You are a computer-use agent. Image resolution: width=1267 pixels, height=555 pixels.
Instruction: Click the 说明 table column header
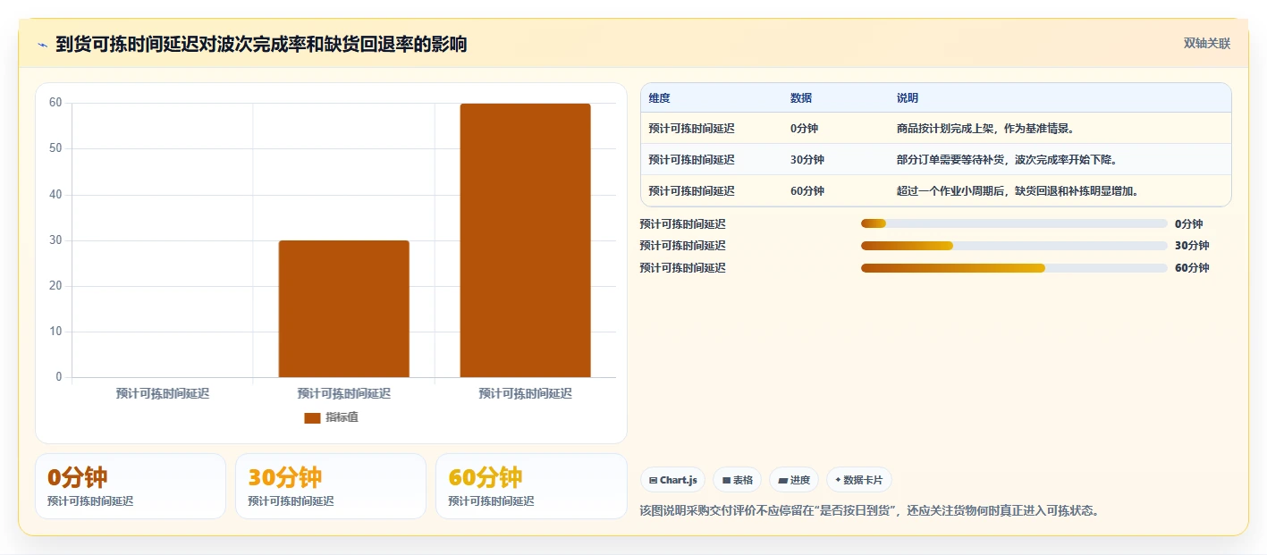[x=908, y=98]
